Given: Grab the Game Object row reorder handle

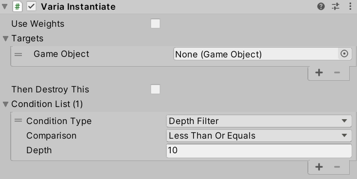Looking at the screenshot, I should [x=18, y=54].
